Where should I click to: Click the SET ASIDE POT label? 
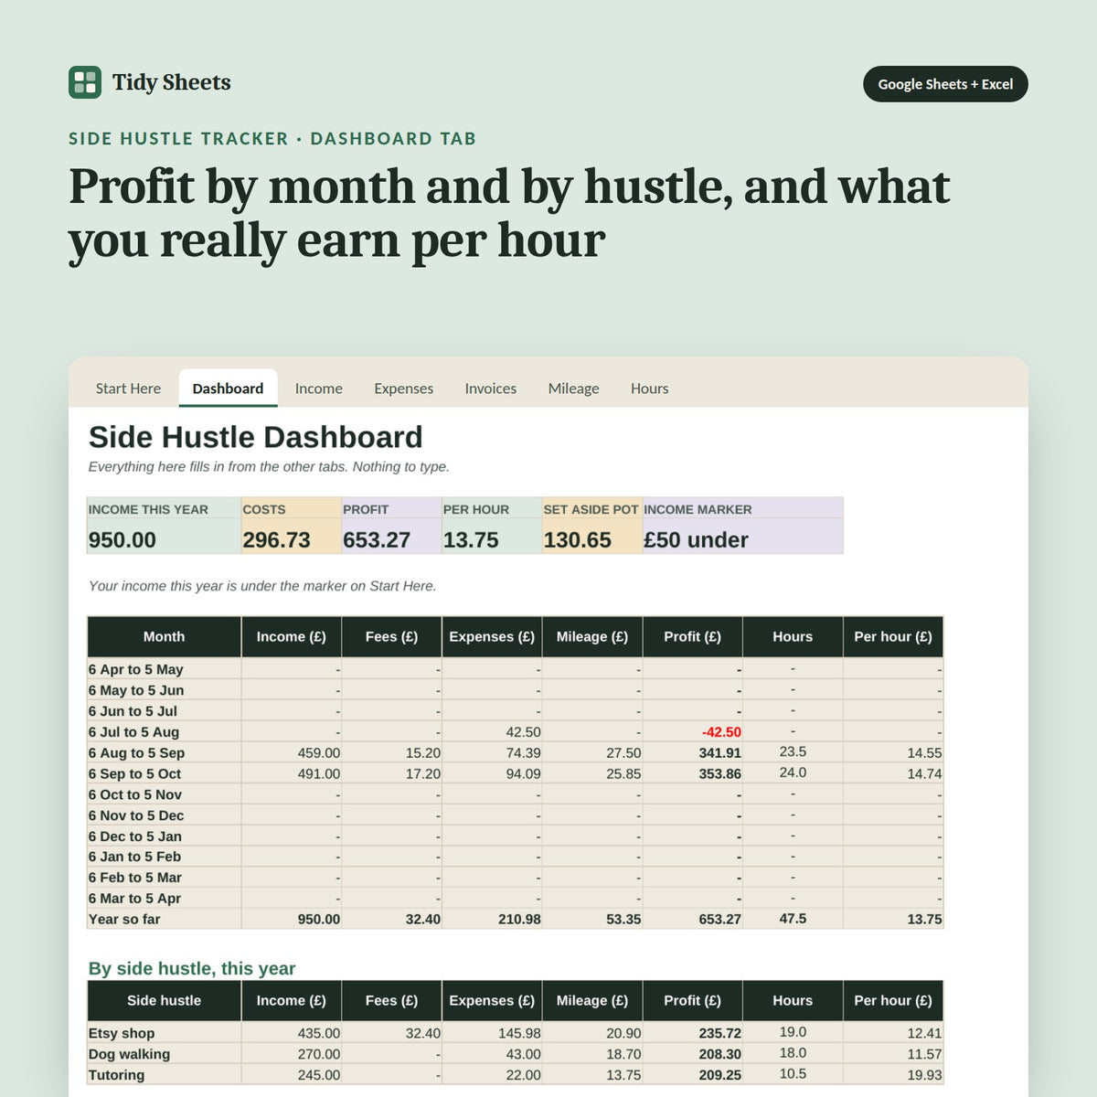[x=591, y=509]
